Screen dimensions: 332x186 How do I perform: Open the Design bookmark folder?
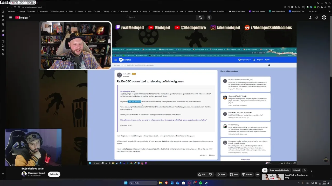point(21,11)
